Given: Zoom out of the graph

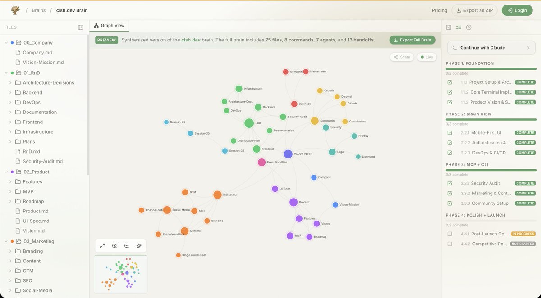Looking at the screenshot, I should point(127,246).
